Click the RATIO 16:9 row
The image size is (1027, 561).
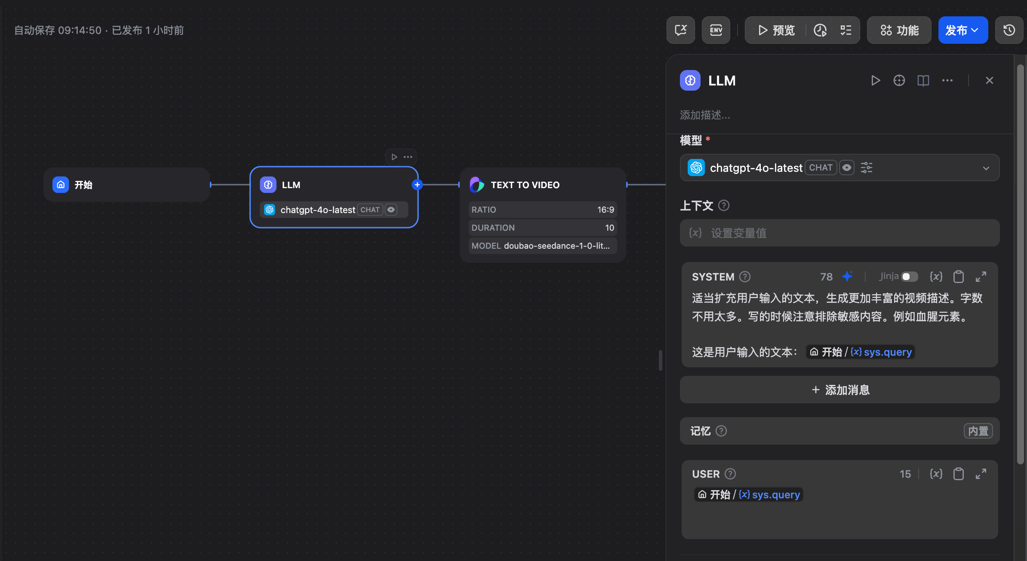point(543,210)
